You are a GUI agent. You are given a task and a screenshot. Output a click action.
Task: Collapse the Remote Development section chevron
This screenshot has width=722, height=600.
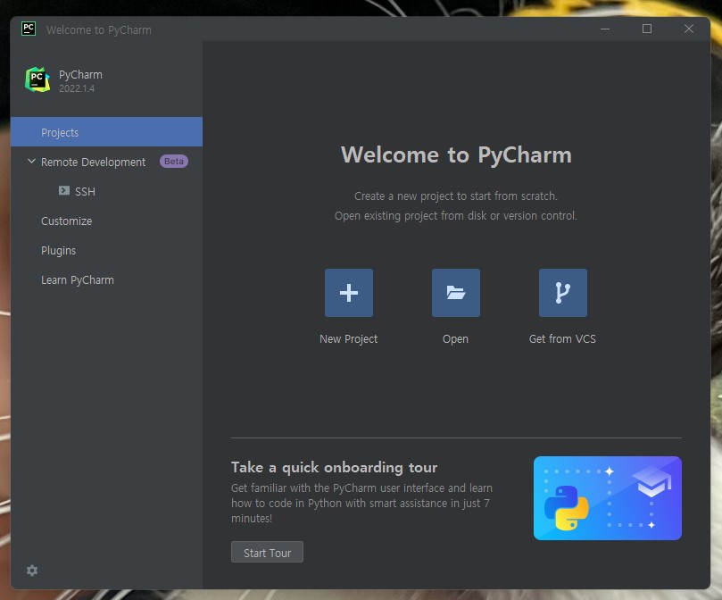pyautogui.click(x=31, y=162)
